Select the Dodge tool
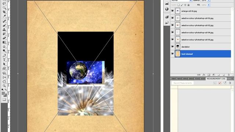This screenshot has height=132, width=235. (x=4, y=51)
